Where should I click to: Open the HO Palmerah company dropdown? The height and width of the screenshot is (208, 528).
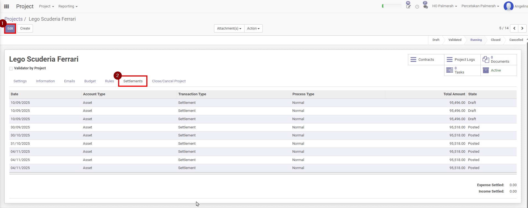(444, 6)
